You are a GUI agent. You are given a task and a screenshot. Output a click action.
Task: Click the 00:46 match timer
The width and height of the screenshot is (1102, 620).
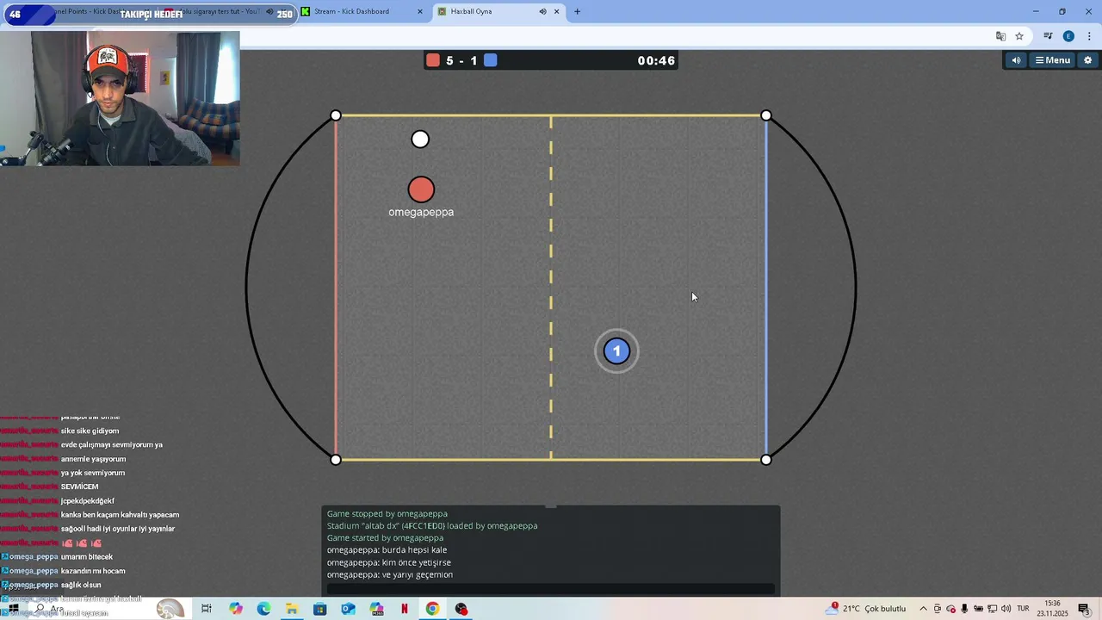tap(656, 60)
